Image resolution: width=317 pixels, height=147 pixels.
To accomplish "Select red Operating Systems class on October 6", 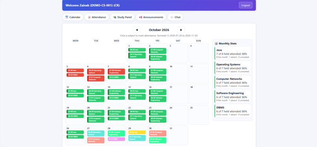I will pos(96,72).
